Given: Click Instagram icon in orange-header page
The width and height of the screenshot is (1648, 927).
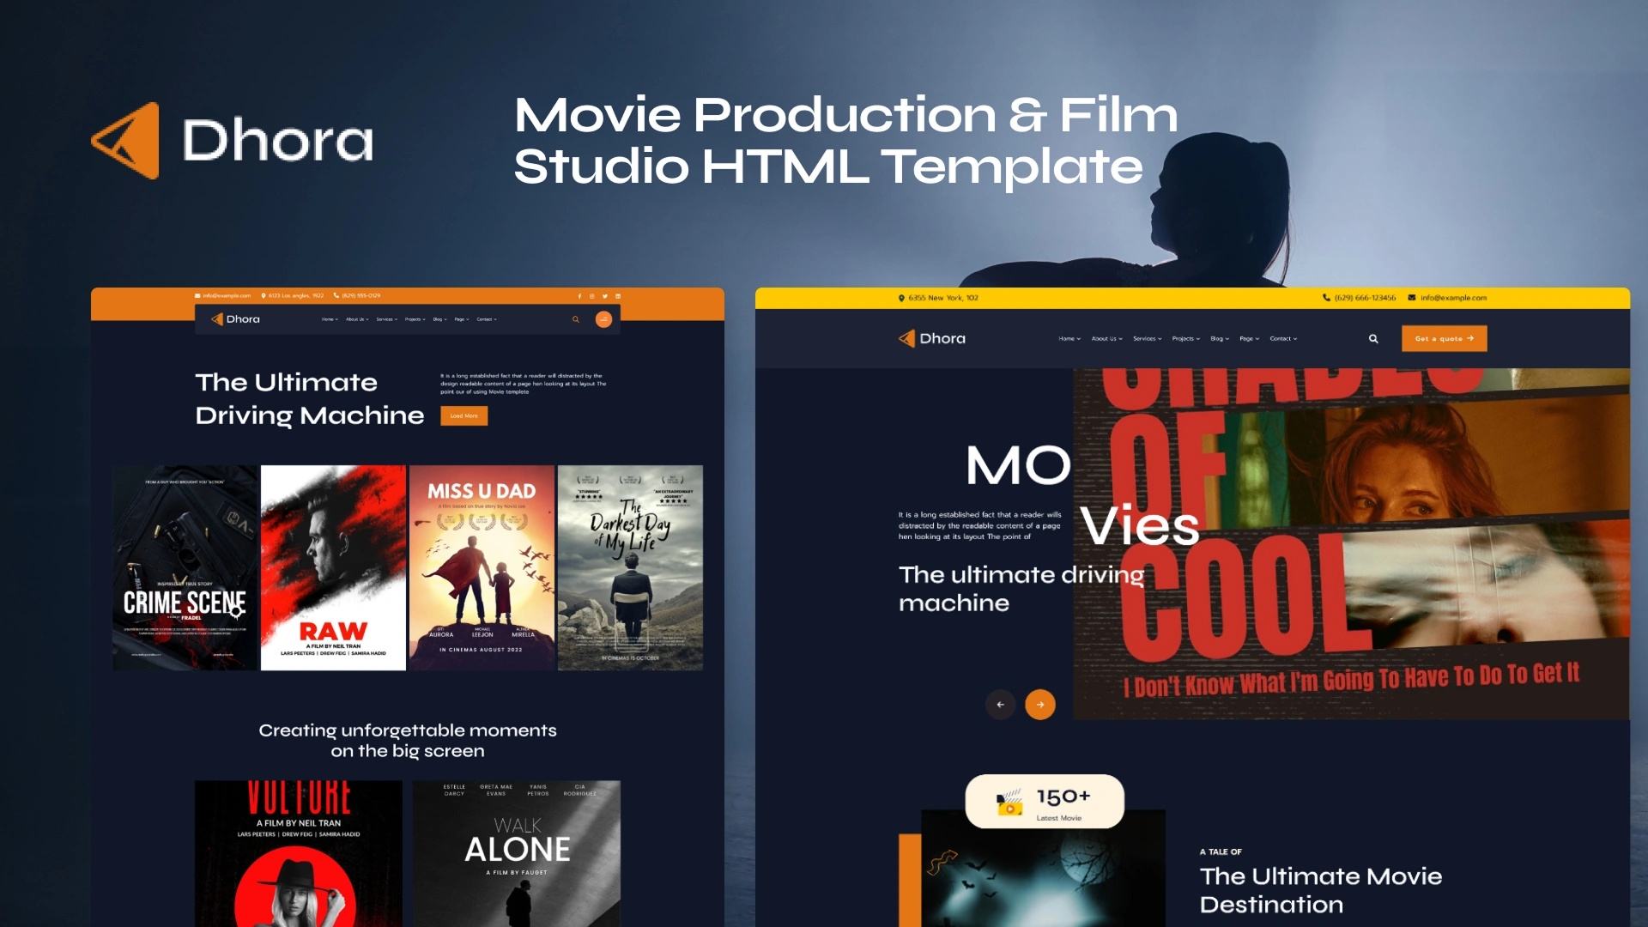Looking at the screenshot, I should coord(591,296).
